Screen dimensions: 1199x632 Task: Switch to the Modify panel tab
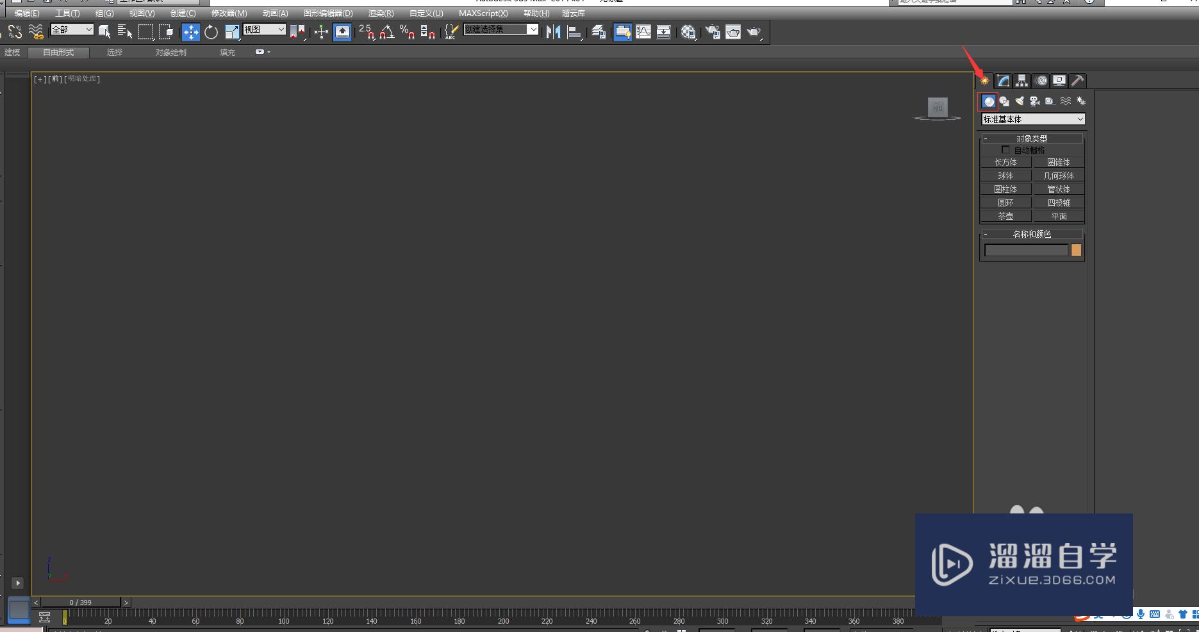(1003, 80)
